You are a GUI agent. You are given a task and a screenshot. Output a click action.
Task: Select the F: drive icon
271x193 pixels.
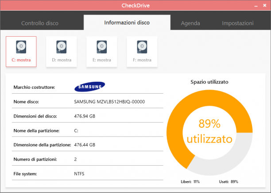142,47
